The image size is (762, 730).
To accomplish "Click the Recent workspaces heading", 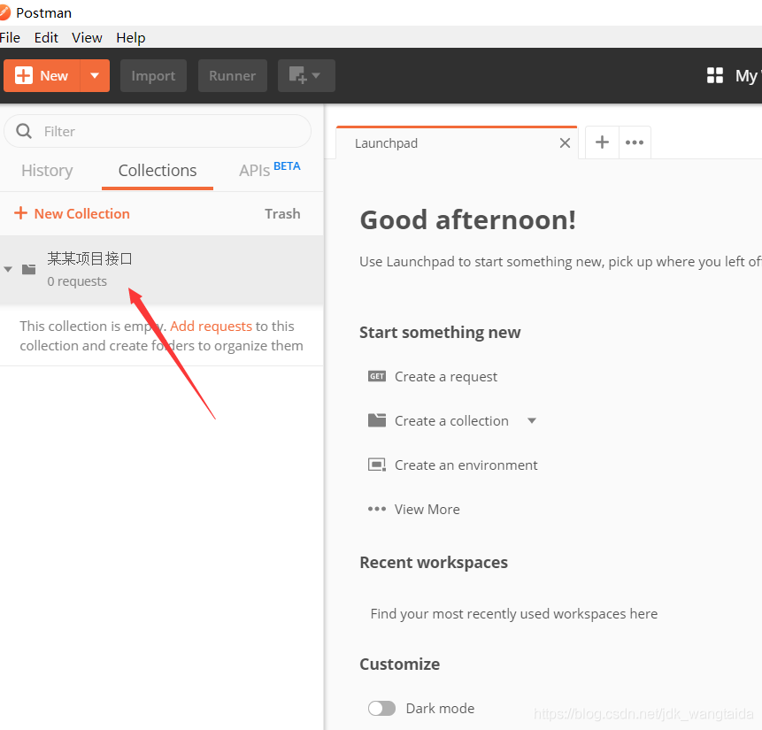I will click(434, 563).
